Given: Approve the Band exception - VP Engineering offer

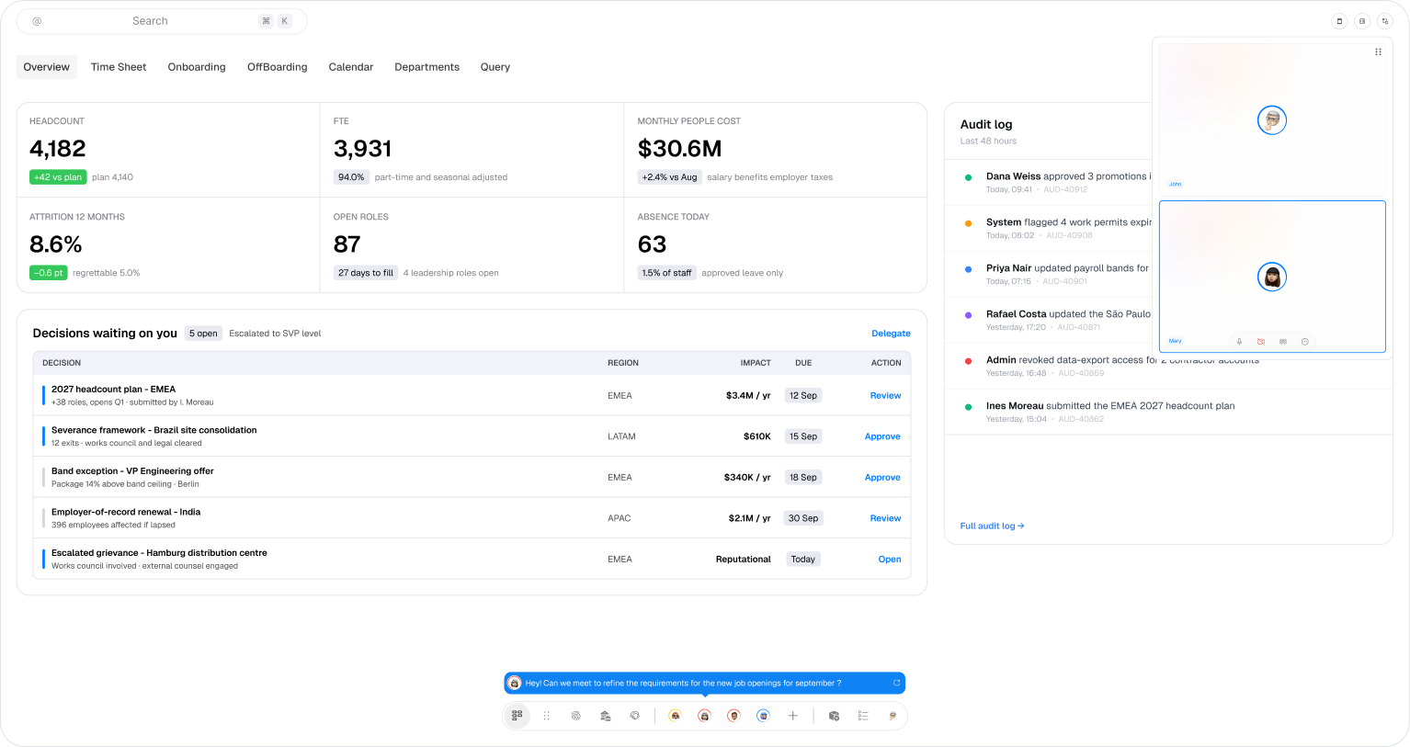Looking at the screenshot, I should pos(882,478).
